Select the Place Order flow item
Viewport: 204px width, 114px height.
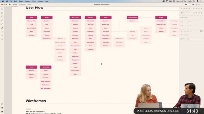106,35
